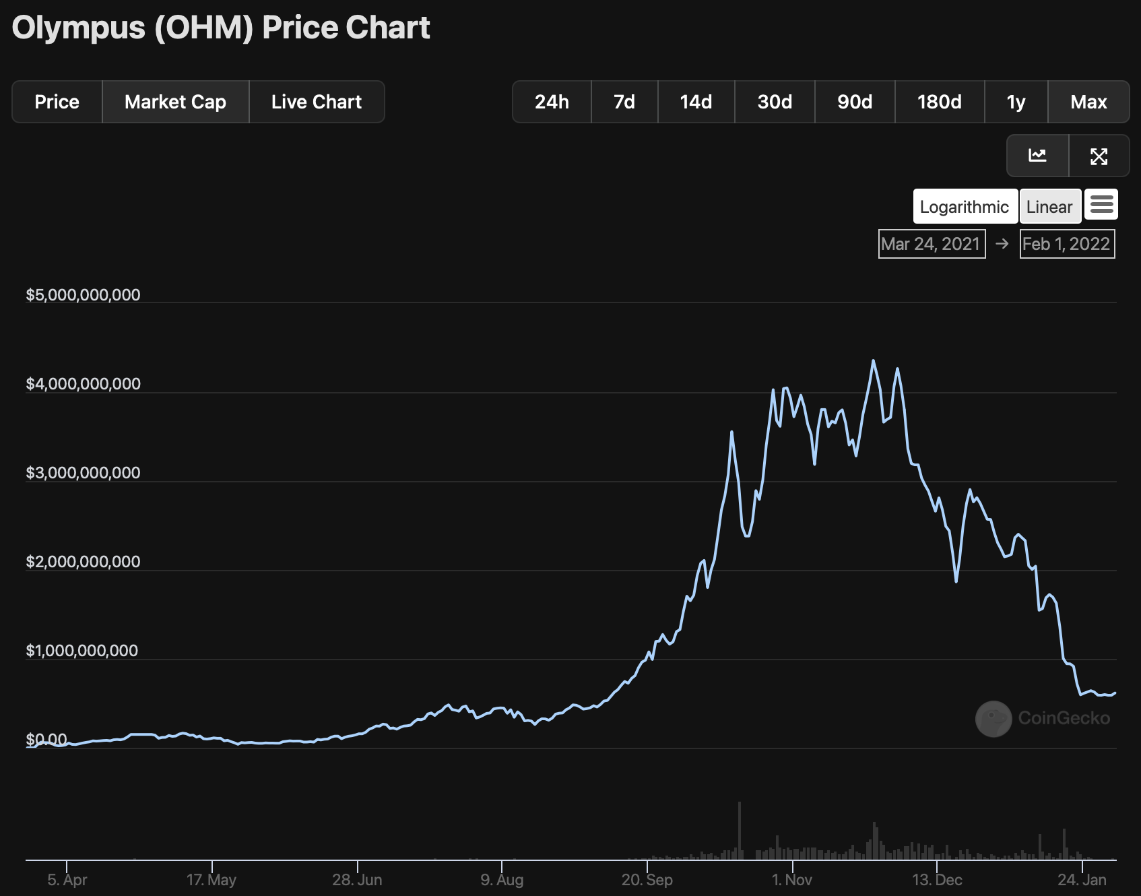This screenshot has width=1141, height=896.
Task: Click the 5. Apr date label
Action: coord(67,880)
